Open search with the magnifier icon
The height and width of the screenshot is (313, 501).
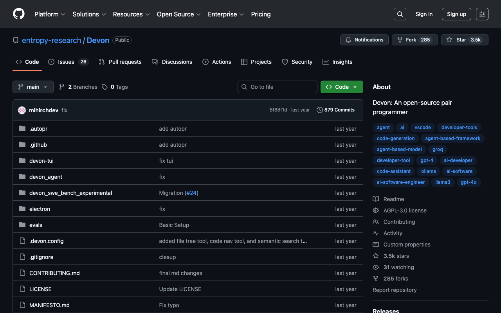[x=400, y=14]
